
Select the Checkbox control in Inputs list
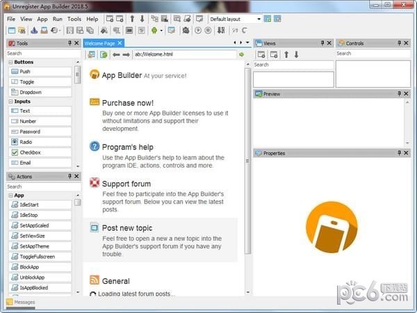pos(30,152)
